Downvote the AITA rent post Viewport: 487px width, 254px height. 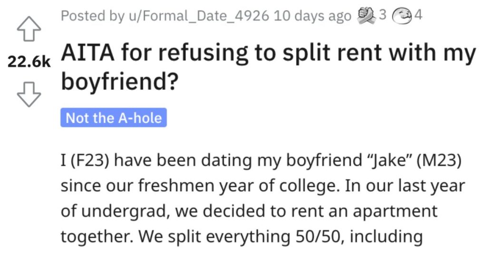coord(29,94)
